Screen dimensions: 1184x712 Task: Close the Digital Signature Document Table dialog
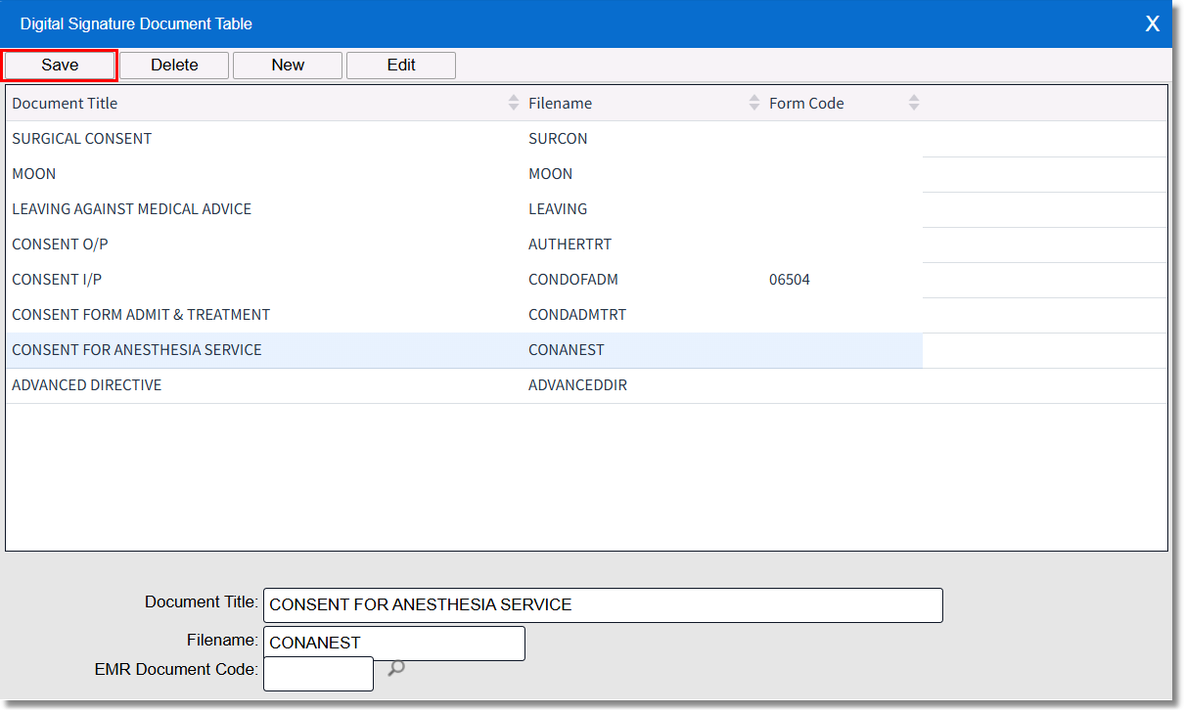pos(1152,24)
